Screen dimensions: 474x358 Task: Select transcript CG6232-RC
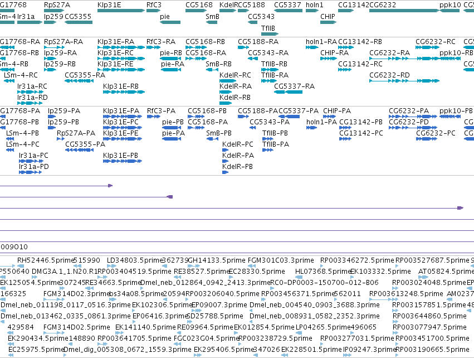tap(427, 47)
